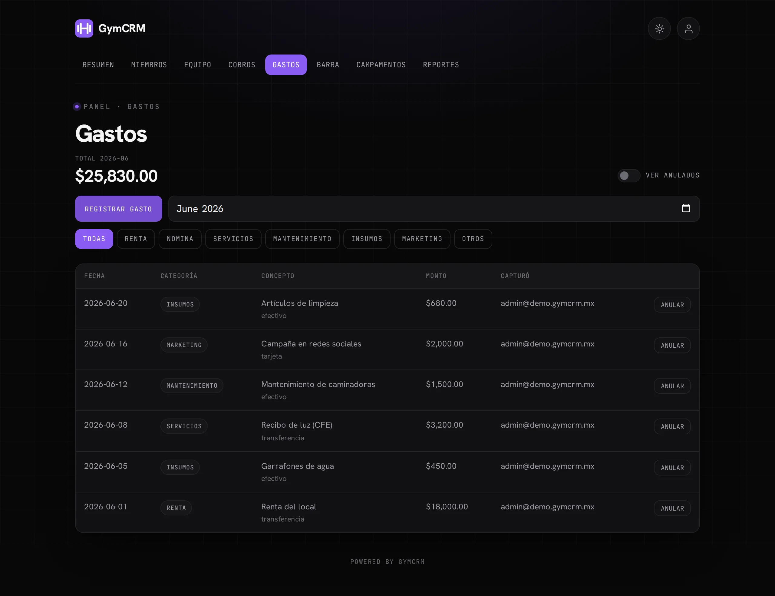Filter expenses by Servicios
The width and height of the screenshot is (775, 596).
(233, 239)
